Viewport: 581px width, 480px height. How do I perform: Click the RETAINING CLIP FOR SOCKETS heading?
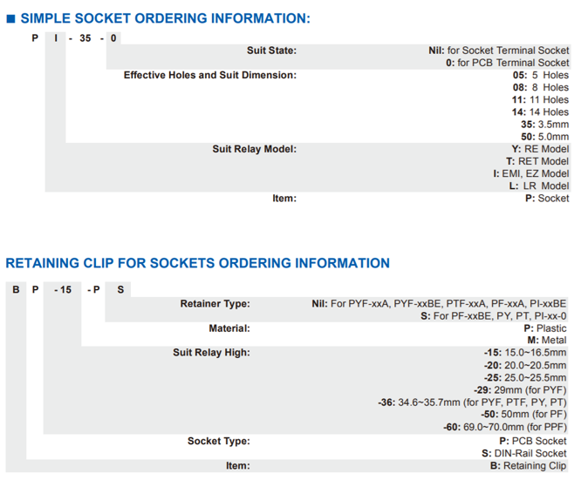coord(198,263)
